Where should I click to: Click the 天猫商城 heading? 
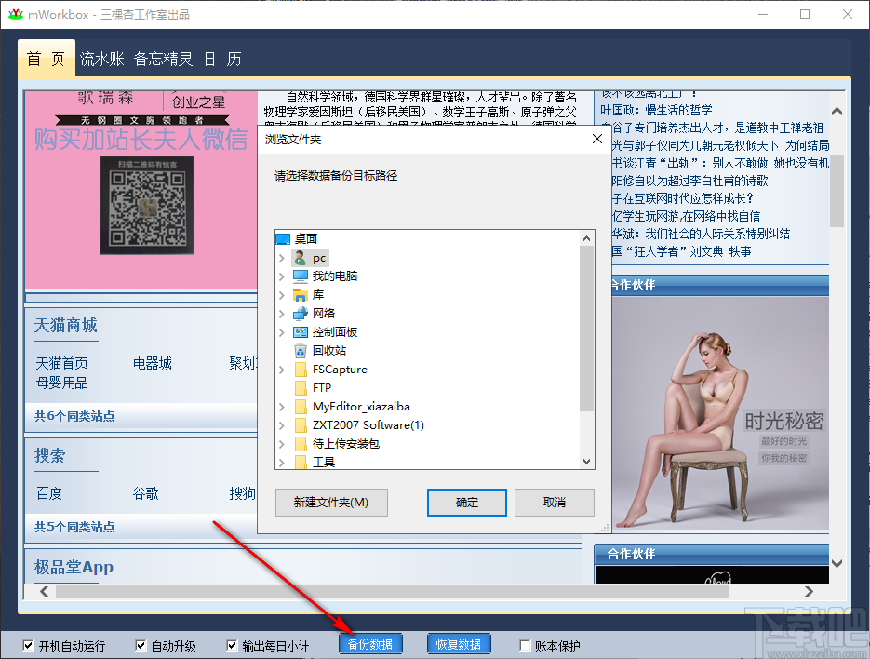click(x=65, y=326)
